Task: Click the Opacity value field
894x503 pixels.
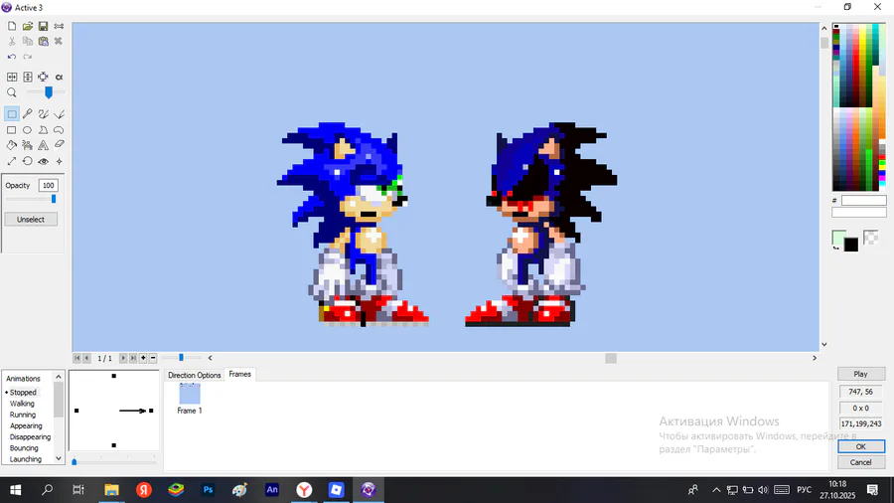Action: (x=49, y=185)
